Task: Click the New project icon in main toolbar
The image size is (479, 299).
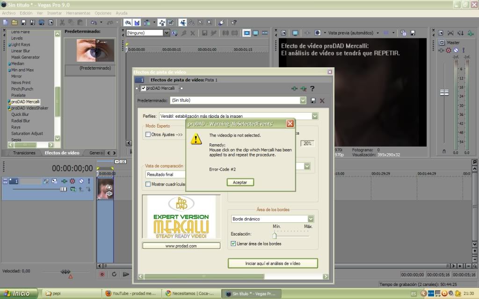Action: (x=6, y=22)
